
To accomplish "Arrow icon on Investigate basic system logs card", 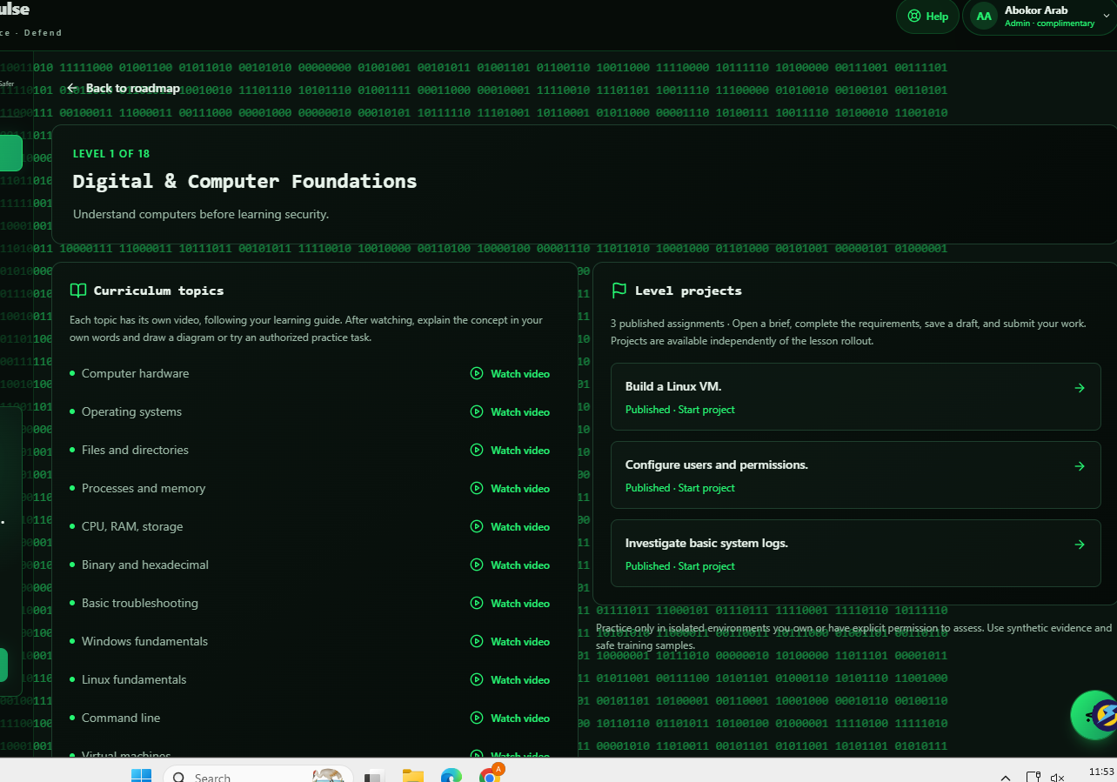I will (1080, 545).
